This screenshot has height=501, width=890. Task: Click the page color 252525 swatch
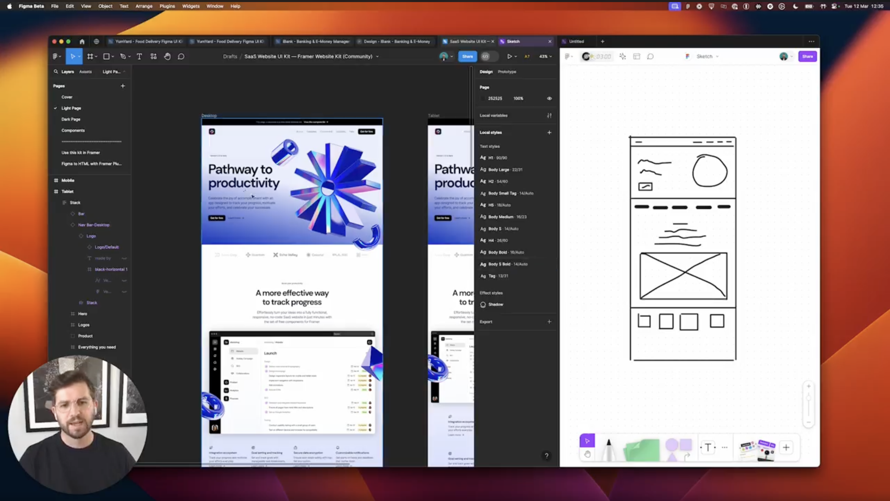point(483,98)
